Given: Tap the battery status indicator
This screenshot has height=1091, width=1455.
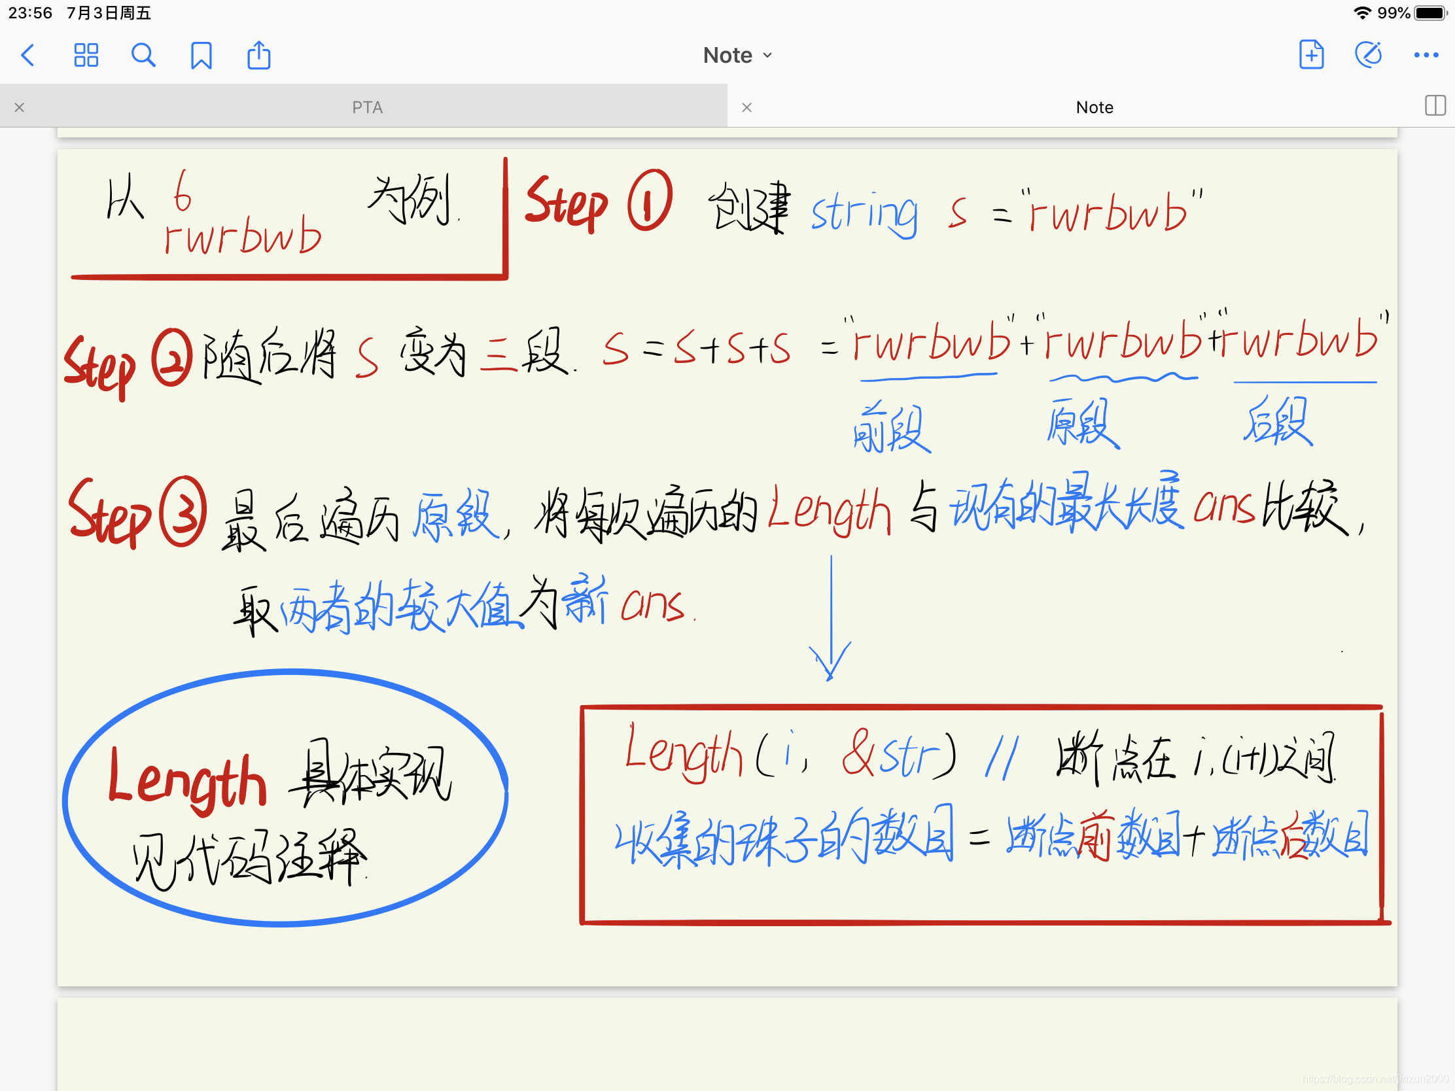Looking at the screenshot, I should [x=1430, y=12].
